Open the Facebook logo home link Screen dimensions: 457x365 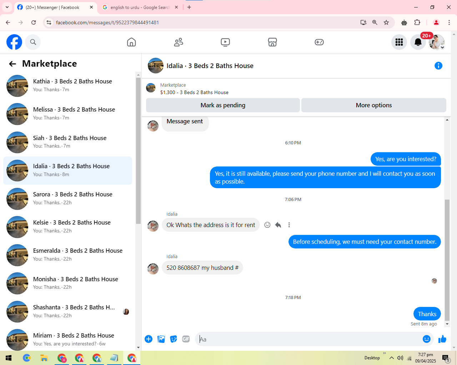click(14, 42)
